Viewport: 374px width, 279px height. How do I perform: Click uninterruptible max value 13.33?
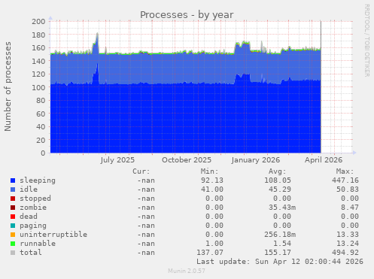[348, 235]
